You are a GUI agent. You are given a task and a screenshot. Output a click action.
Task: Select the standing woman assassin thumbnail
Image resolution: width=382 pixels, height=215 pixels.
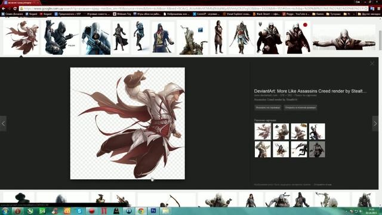pos(218,37)
